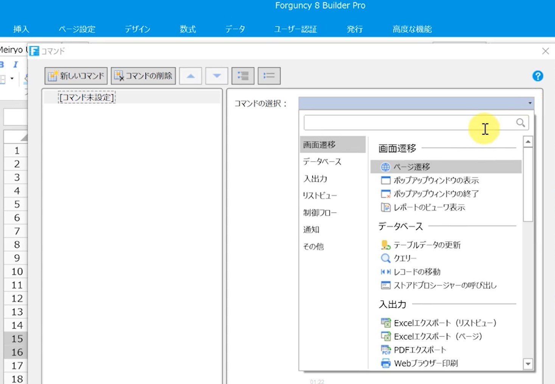Open the 数式 ribbon tab
The image size is (555, 384).
pos(188,29)
